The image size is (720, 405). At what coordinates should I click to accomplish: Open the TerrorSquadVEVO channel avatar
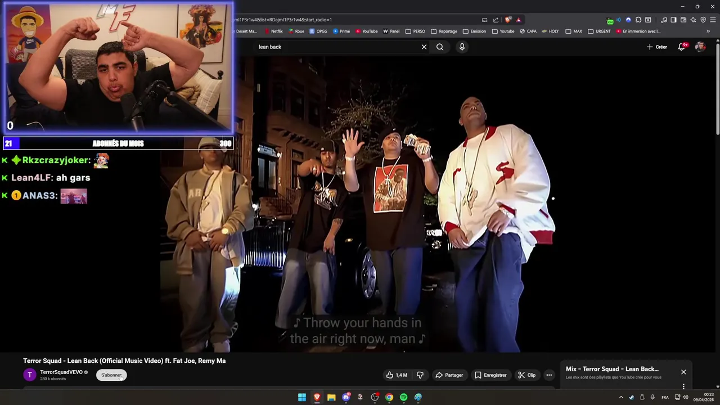tap(30, 375)
